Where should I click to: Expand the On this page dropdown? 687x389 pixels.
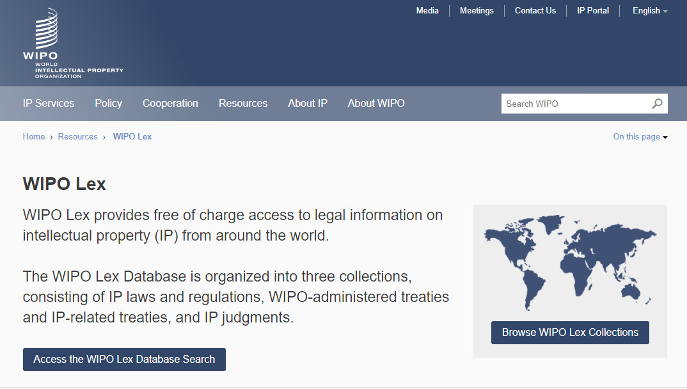pos(640,137)
